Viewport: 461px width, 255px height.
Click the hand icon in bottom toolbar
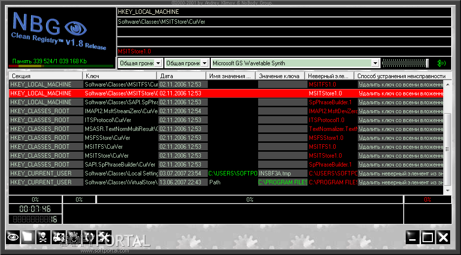[x=74, y=237]
